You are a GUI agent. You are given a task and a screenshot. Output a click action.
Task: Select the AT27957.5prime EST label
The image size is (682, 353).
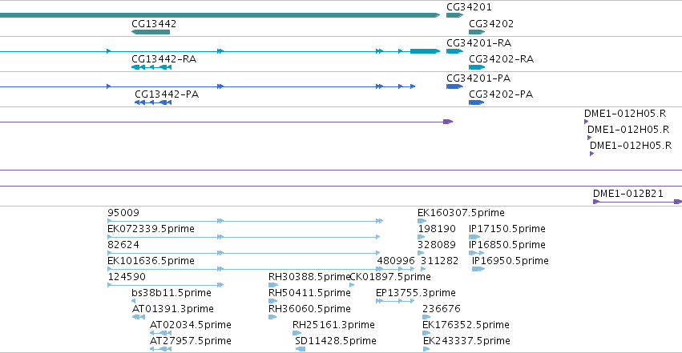click(x=191, y=341)
